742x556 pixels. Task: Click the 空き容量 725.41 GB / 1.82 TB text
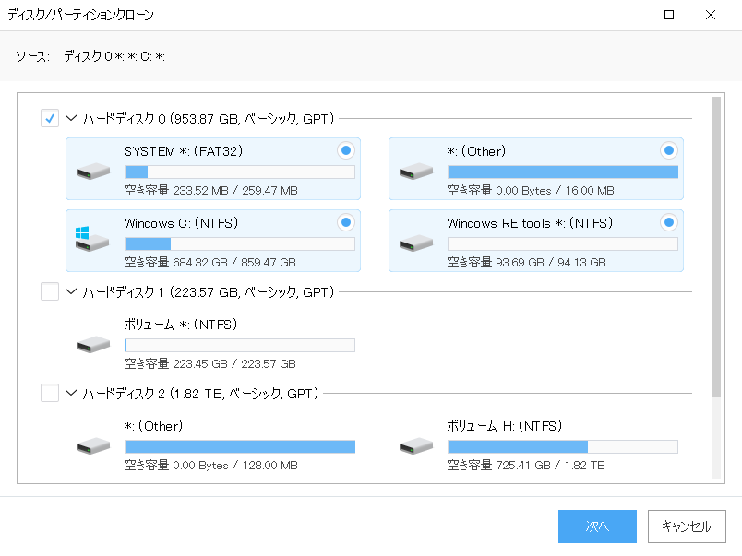(526, 465)
